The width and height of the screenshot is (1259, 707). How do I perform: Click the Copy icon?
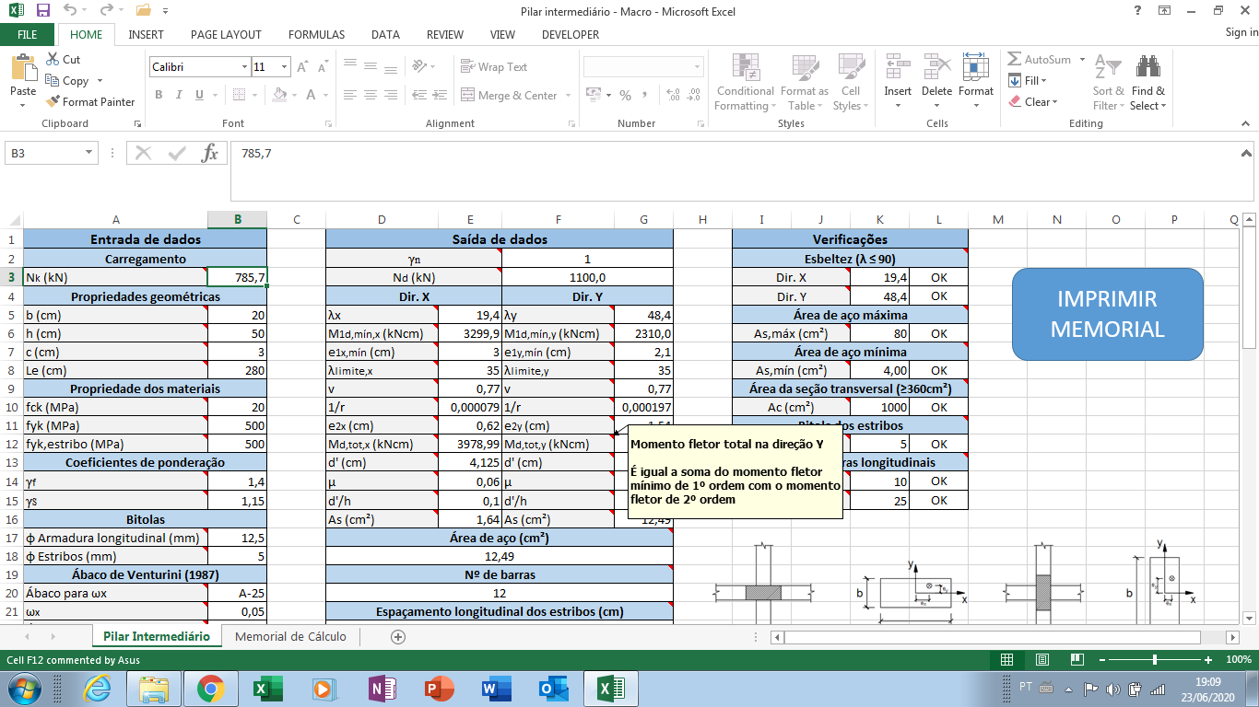coord(53,80)
